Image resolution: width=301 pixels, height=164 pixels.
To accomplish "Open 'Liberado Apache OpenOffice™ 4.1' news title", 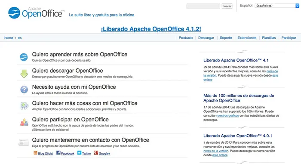I will click(236, 60).
